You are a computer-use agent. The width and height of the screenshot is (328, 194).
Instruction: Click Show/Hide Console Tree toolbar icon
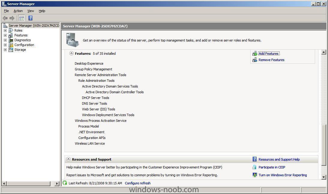[x=22, y=18]
